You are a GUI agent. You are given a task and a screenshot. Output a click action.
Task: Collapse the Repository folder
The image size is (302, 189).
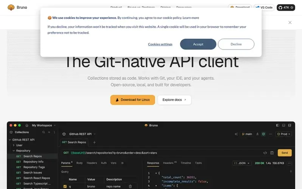pyautogui.click(x=14, y=151)
